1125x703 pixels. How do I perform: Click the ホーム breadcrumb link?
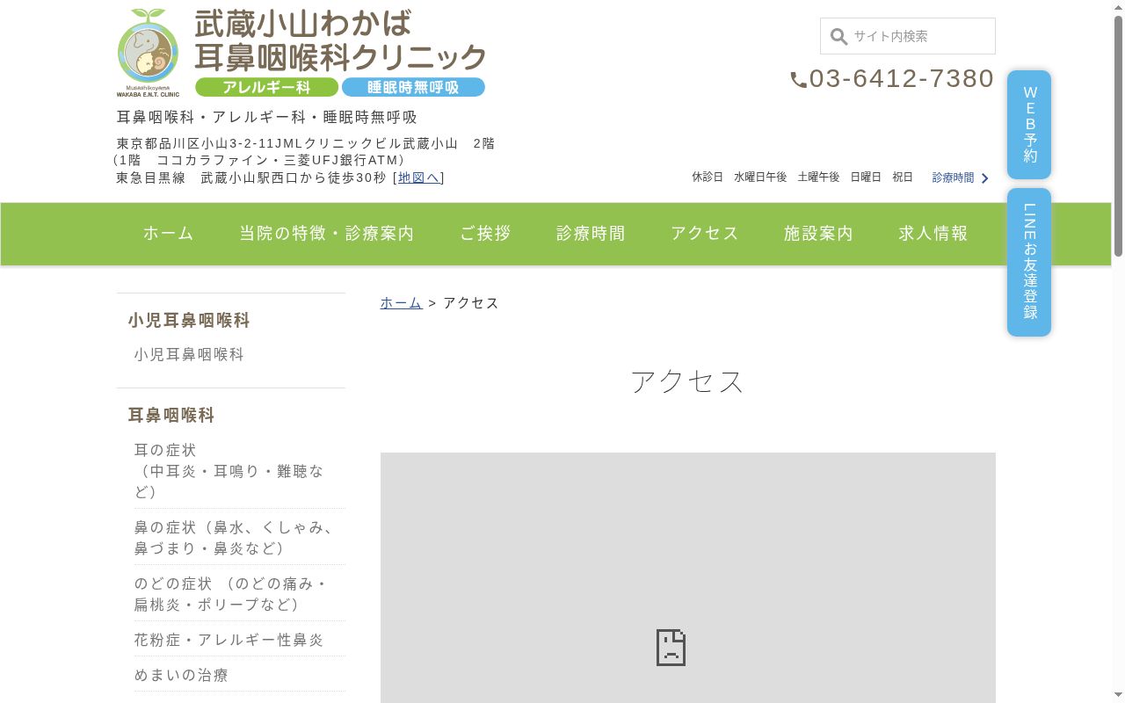401,303
